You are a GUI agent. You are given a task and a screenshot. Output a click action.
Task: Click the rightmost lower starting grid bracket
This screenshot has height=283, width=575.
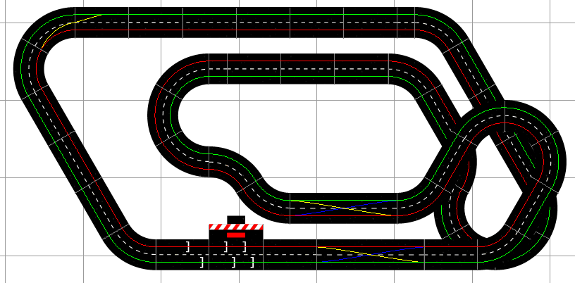252,263
